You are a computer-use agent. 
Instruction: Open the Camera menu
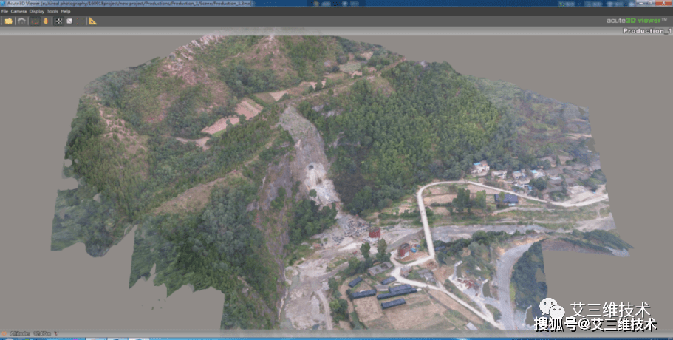[18, 11]
